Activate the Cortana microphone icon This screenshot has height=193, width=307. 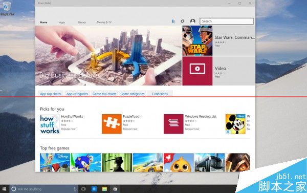pyautogui.click(x=75, y=189)
